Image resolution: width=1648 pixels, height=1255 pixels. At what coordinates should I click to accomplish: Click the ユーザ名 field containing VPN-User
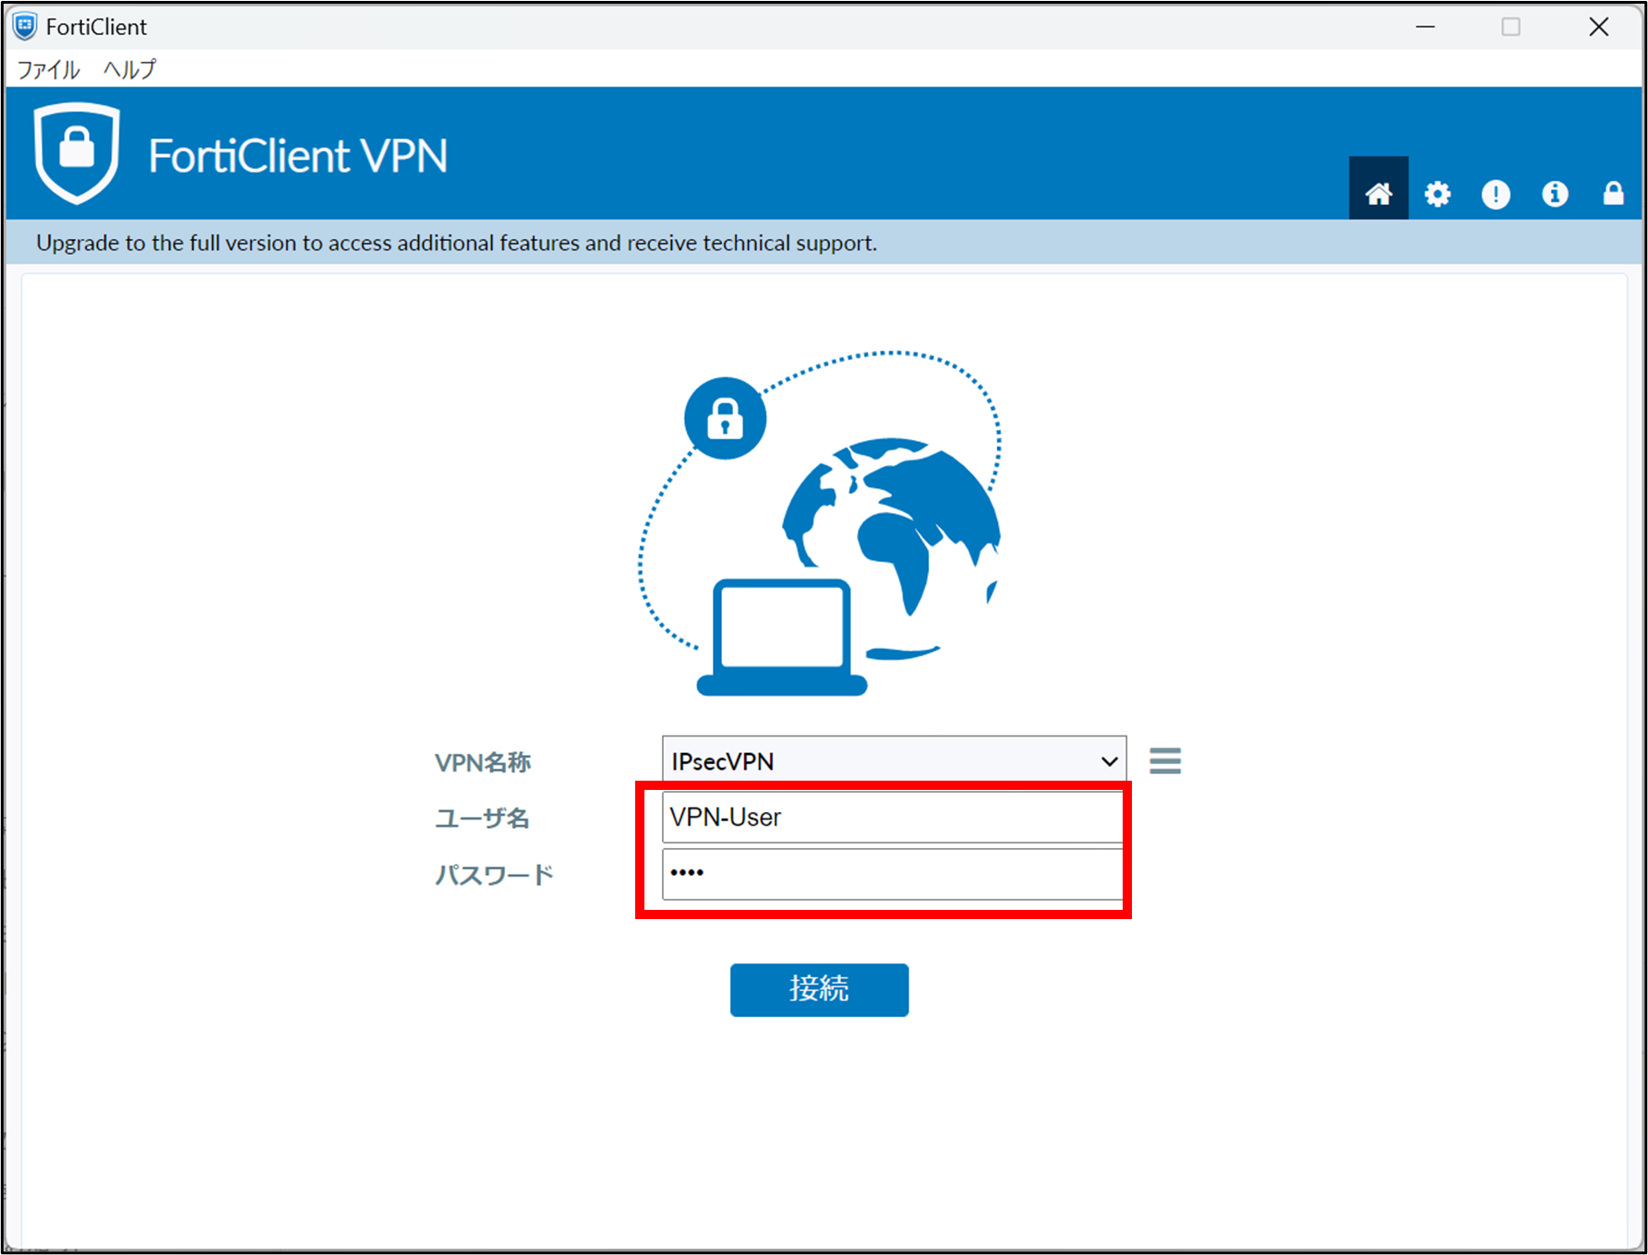click(892, 817)
